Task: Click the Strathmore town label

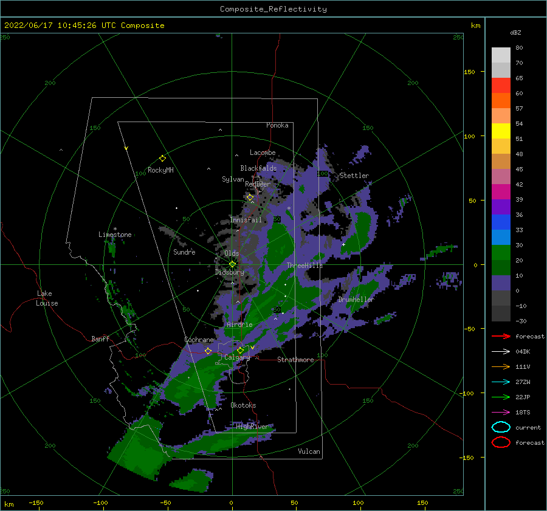Action: pyautogui.click(x=295, y=360)
